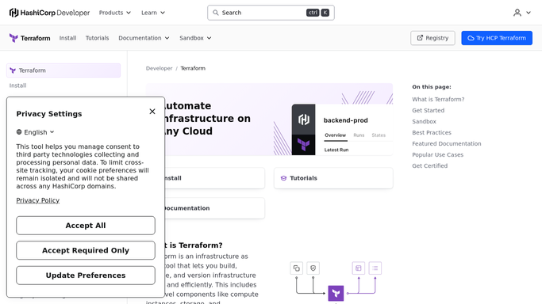Focus the Search input field
Screen dimensions: 542x304
pos(271,13)
